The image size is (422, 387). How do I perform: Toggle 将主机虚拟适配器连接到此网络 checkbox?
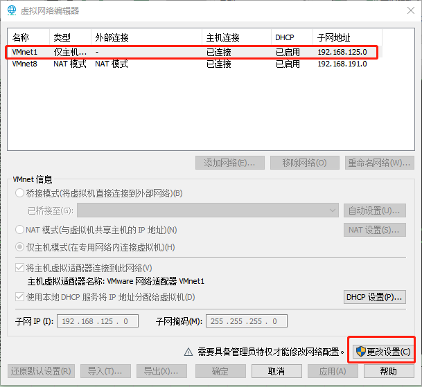[19, 268]
